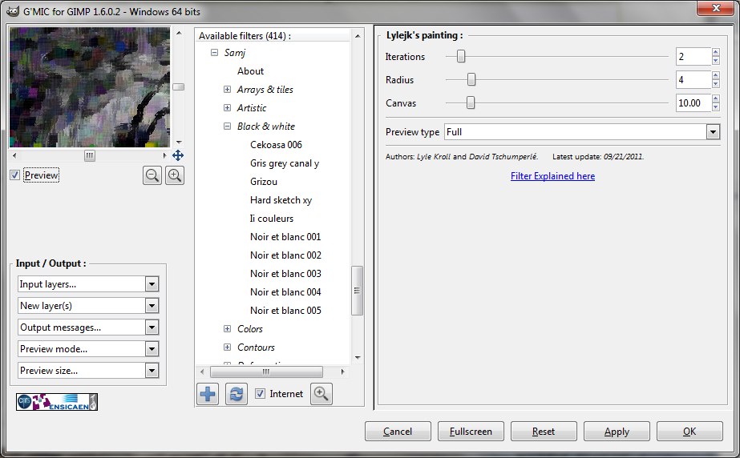
Task: Expand the Arrays & tiles category
Action: tap(227, 90)
